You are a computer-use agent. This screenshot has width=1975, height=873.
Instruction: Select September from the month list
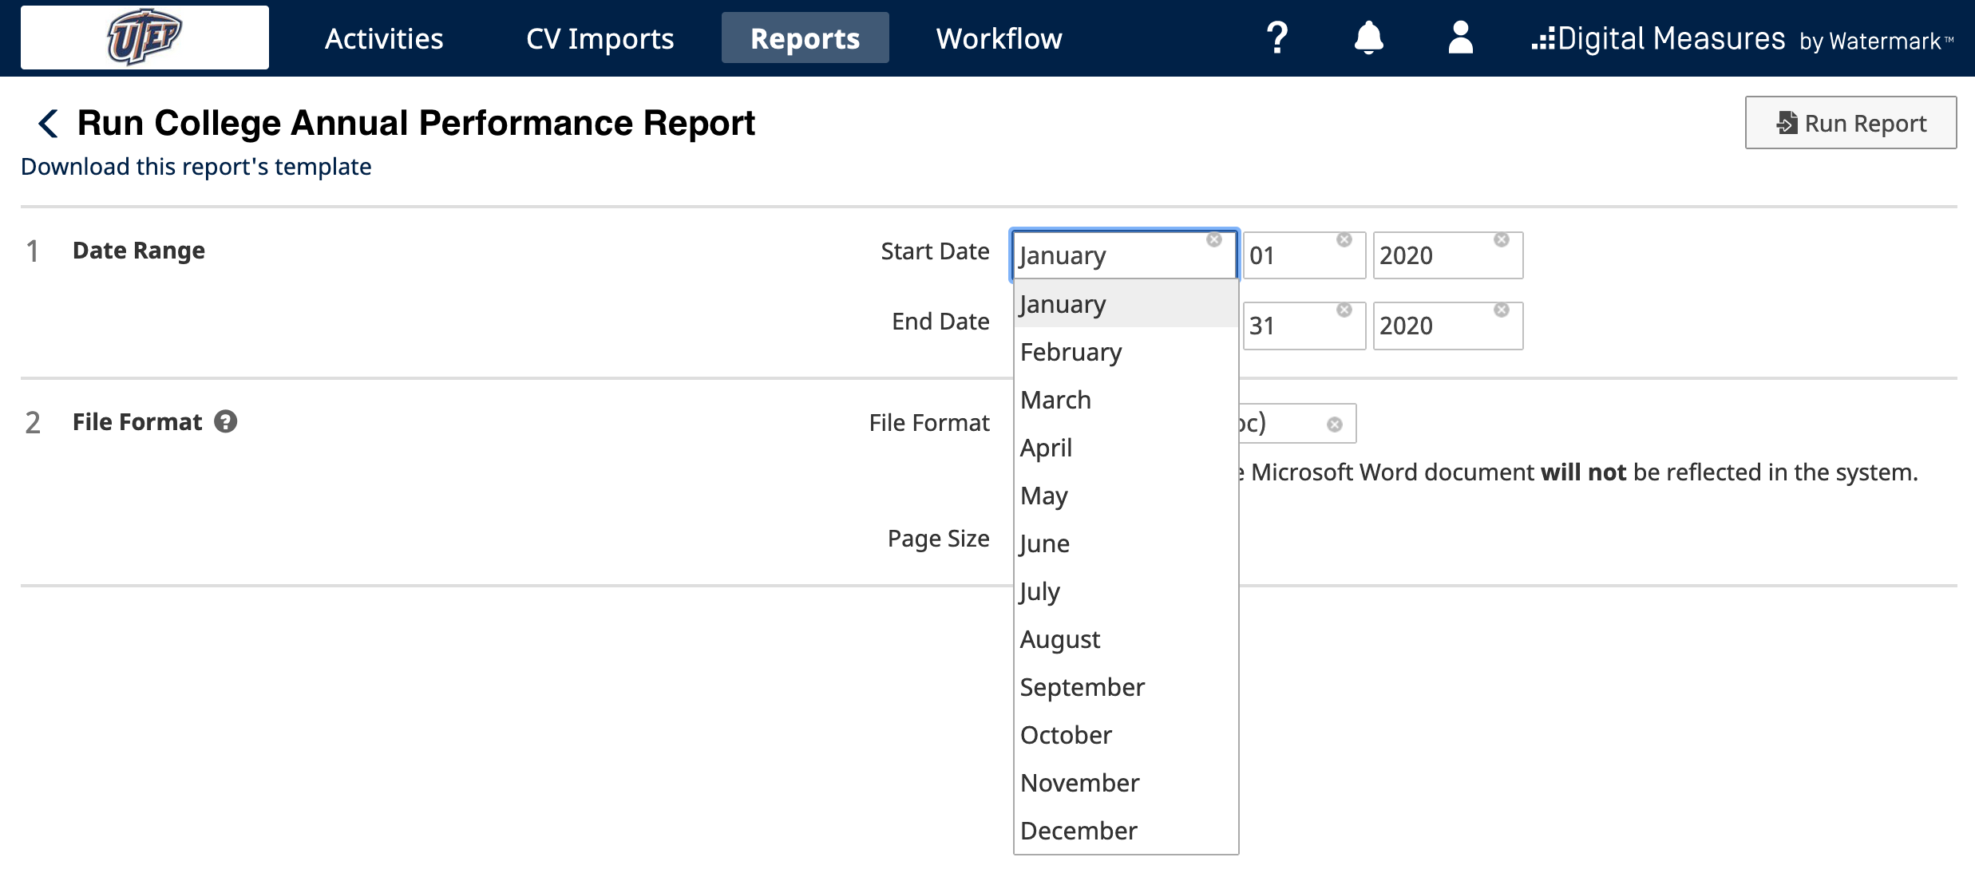1082,686
